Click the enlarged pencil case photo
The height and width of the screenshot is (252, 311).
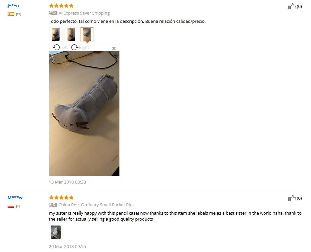[84, 113]
